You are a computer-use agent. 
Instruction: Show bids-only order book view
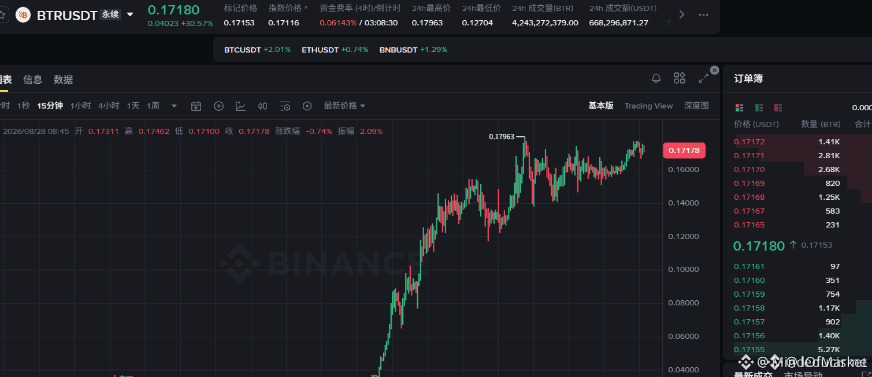click(759, 108)
